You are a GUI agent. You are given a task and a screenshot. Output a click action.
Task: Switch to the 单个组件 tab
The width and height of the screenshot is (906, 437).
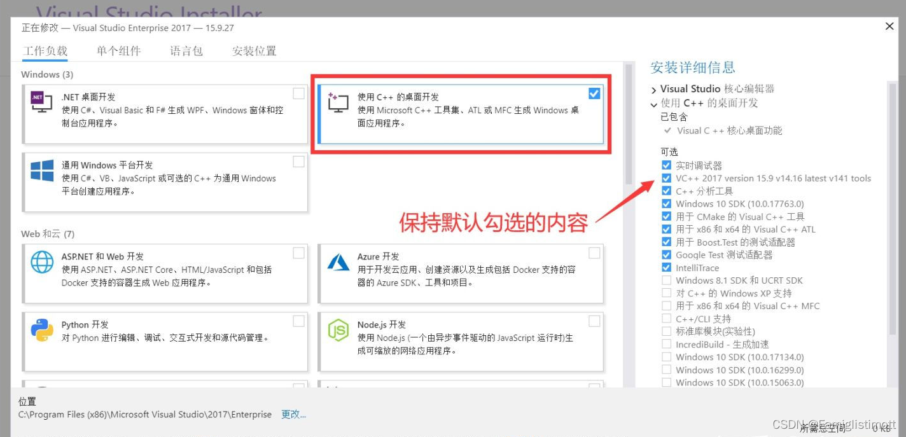(119, 51)
